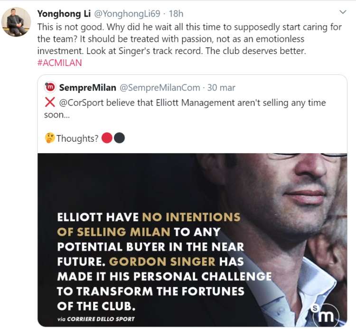The width and height of the screenshot is (356, 329).
Task: Click the thinking face emoji
Action: (x=50, y=138)
